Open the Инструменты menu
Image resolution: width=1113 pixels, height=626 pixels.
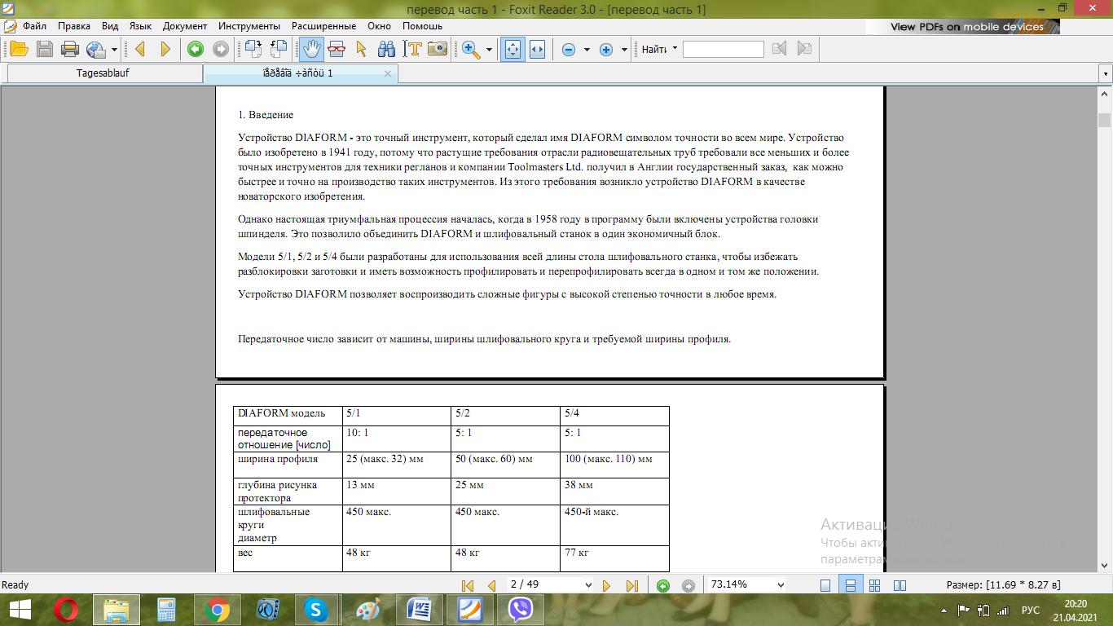coord(249,26)
